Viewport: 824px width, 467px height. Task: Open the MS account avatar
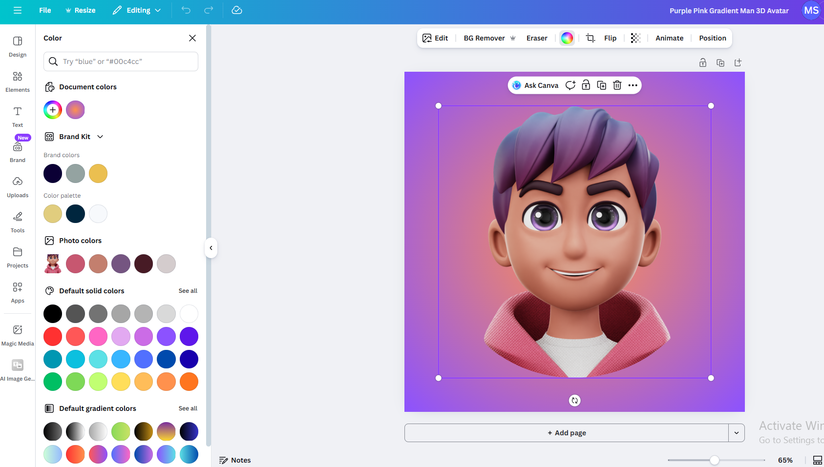(x=811, y=10)
